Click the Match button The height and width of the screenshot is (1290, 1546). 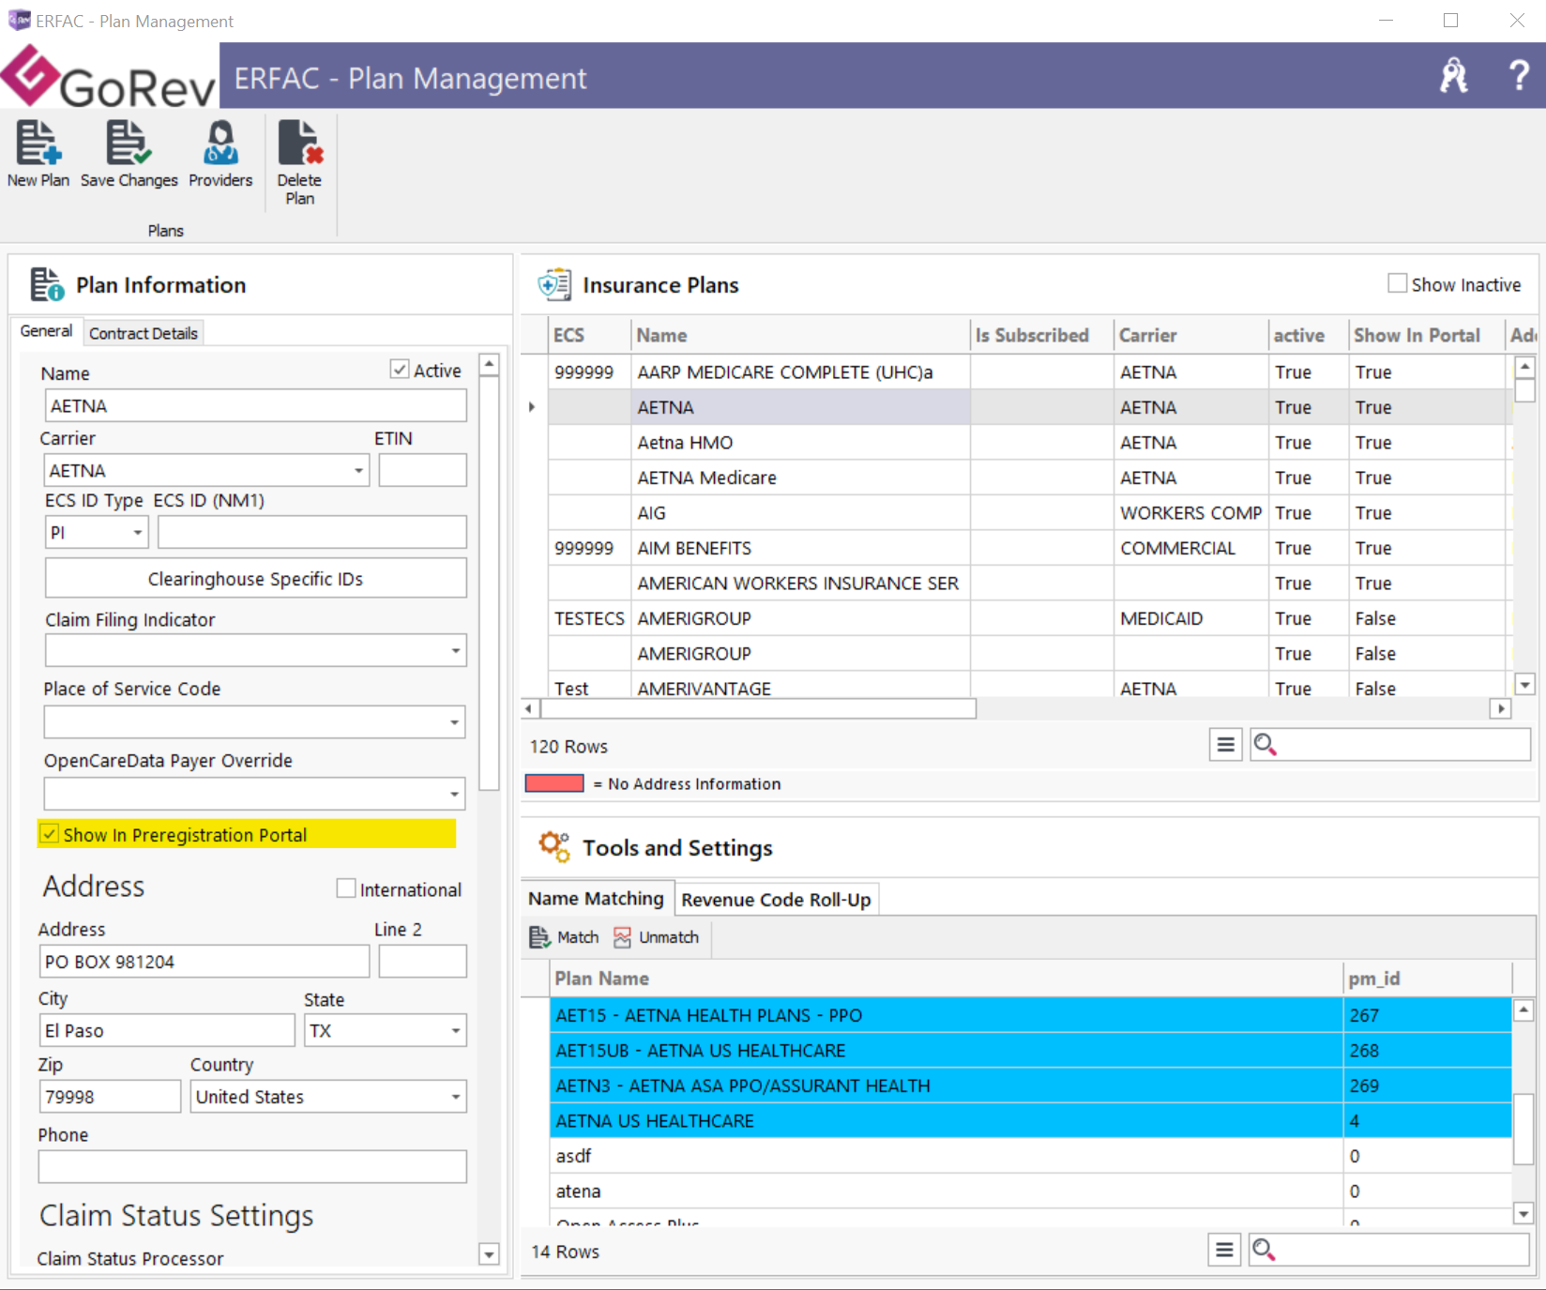click(564, 937)
